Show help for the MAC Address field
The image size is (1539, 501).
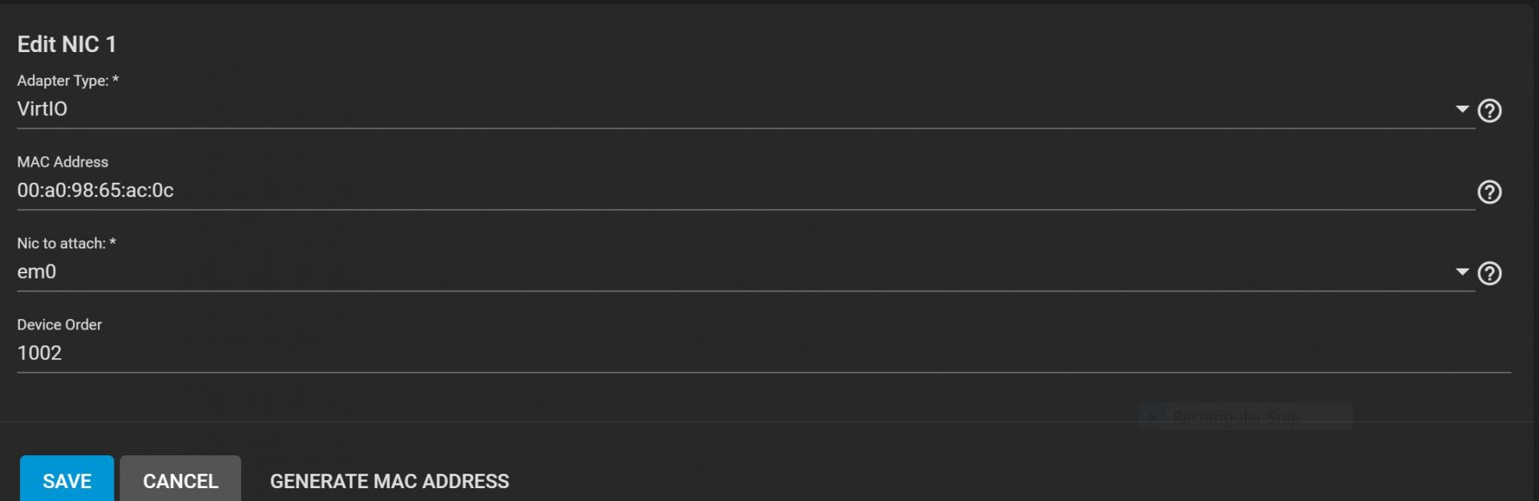1489,192
